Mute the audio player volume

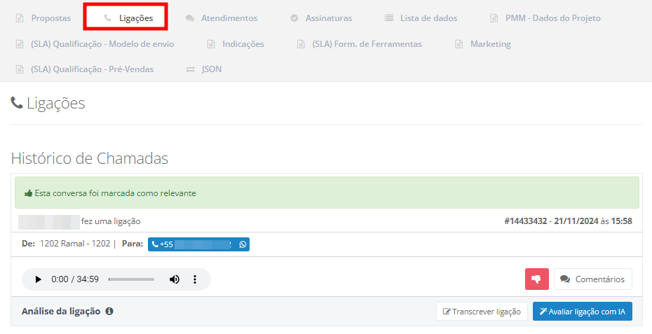[175, 279]
